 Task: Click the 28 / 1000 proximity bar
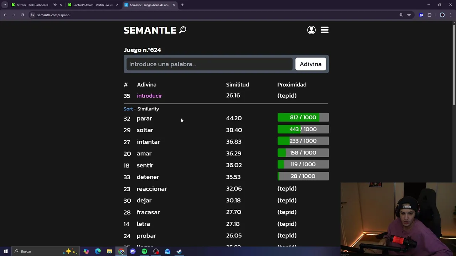(303, 176)
